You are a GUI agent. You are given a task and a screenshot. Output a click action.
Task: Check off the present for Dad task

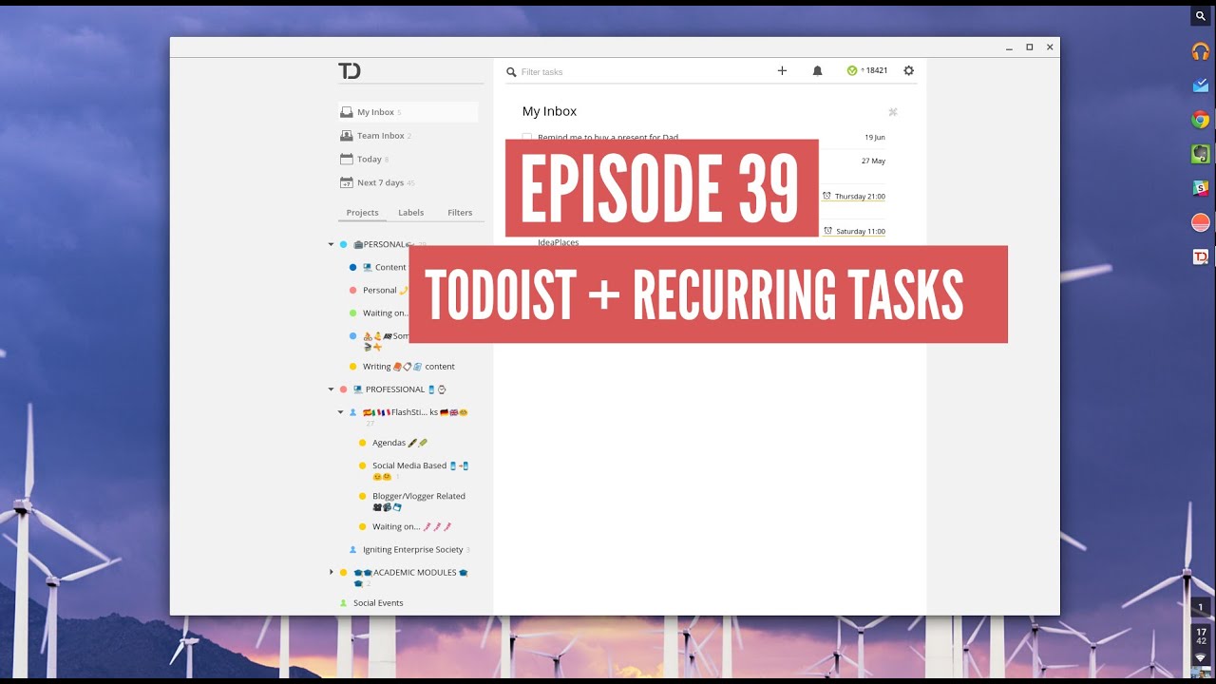pyautogui.click(x=527, y=138)
